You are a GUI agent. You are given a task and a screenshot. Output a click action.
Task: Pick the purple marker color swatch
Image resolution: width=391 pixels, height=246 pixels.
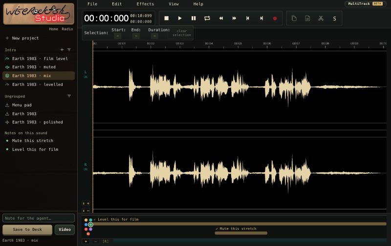pos(90,229)
